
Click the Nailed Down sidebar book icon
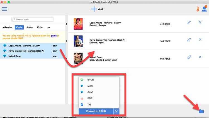point(5,56)
